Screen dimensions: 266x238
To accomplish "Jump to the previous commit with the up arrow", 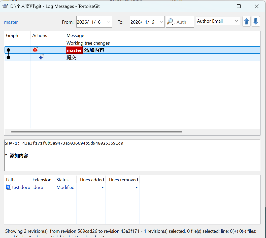I will [x=247, y=22].
